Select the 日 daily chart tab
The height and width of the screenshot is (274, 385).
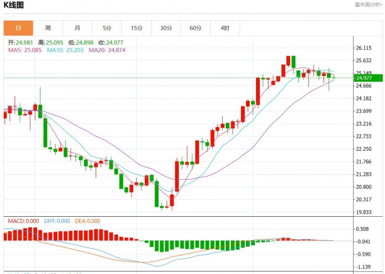pos(18,28)
